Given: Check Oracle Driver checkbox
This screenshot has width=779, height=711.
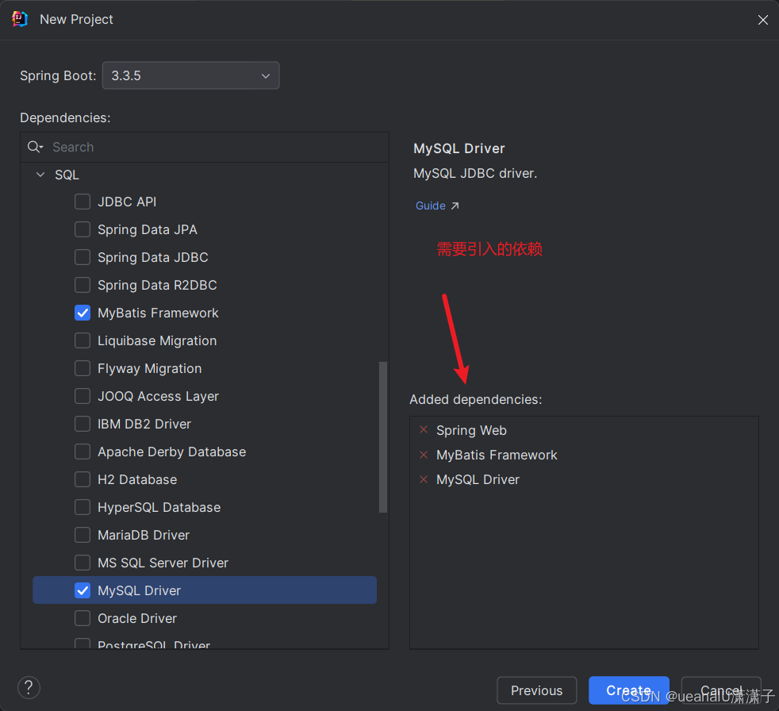Looking at the screenshot, I should coord(83,618).
